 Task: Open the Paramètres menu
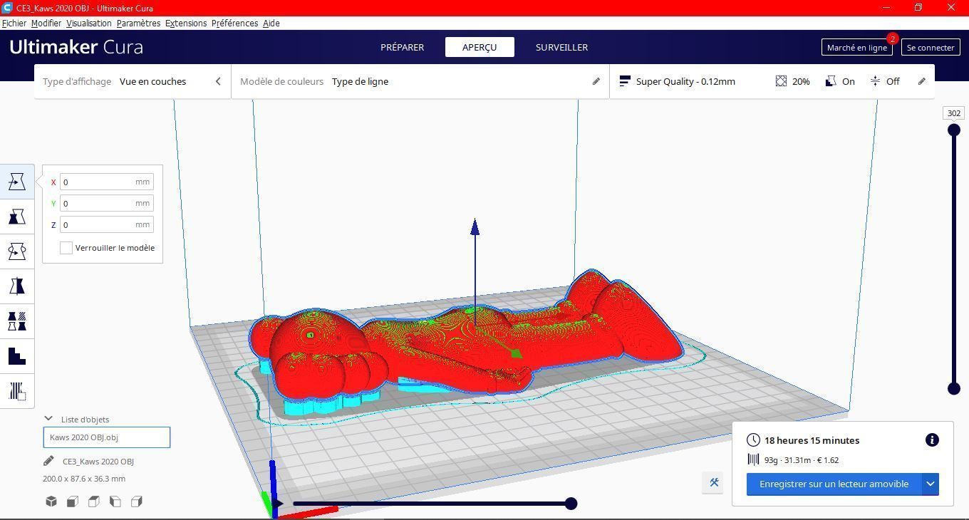(138, 23)
